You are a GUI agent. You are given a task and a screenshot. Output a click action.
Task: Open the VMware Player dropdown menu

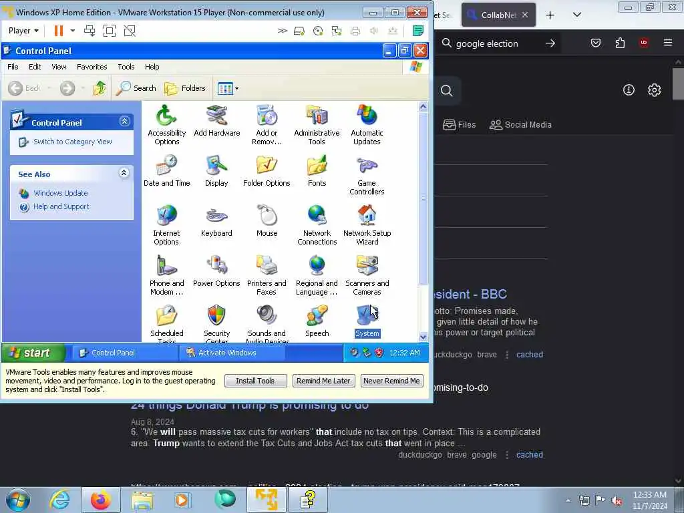point(23,31)
